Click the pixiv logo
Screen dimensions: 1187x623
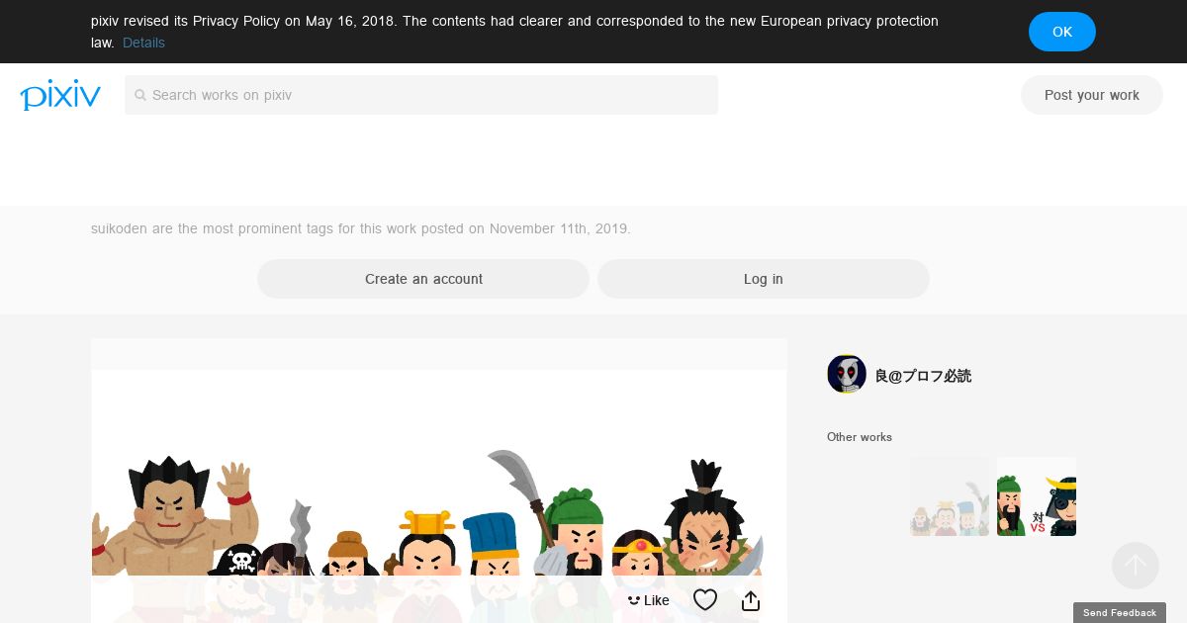[x=60, y=95]
